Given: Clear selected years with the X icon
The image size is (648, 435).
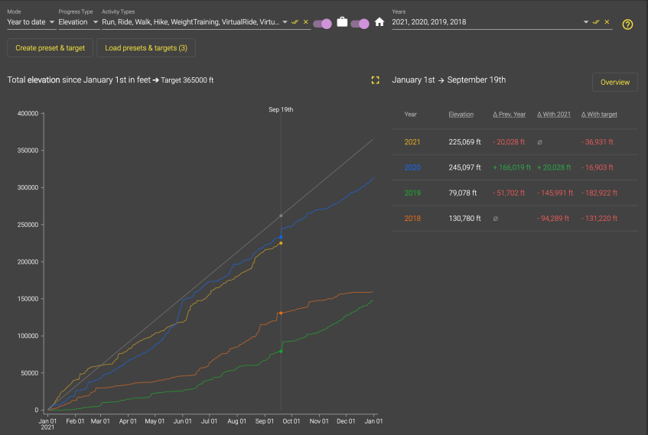Looking at the screenshot, I should [607, 22].
